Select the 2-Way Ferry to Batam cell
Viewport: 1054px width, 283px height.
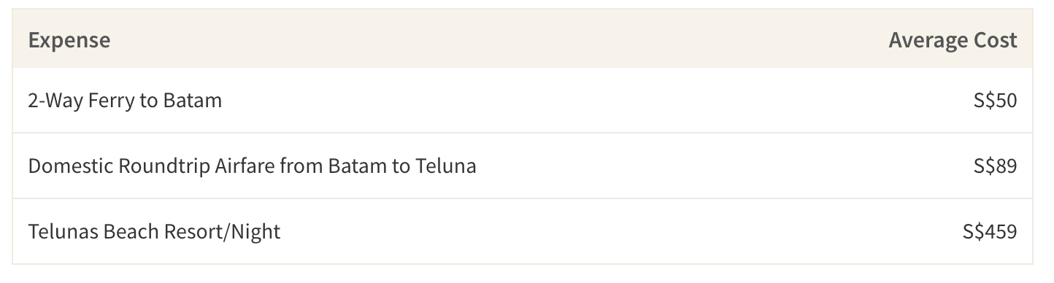click(x=125, y=101)
